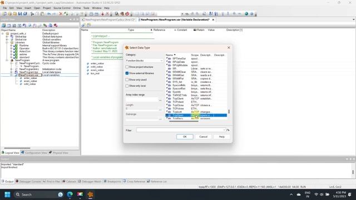Open the Cross Reference tab
The width and height of the screenshot is (356, 200).
point(133,182)
